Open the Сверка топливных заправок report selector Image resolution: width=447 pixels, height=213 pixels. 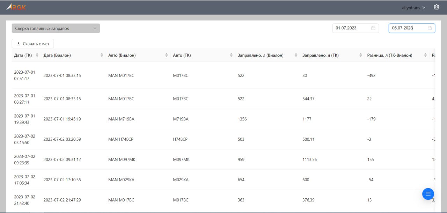point(56,28)
